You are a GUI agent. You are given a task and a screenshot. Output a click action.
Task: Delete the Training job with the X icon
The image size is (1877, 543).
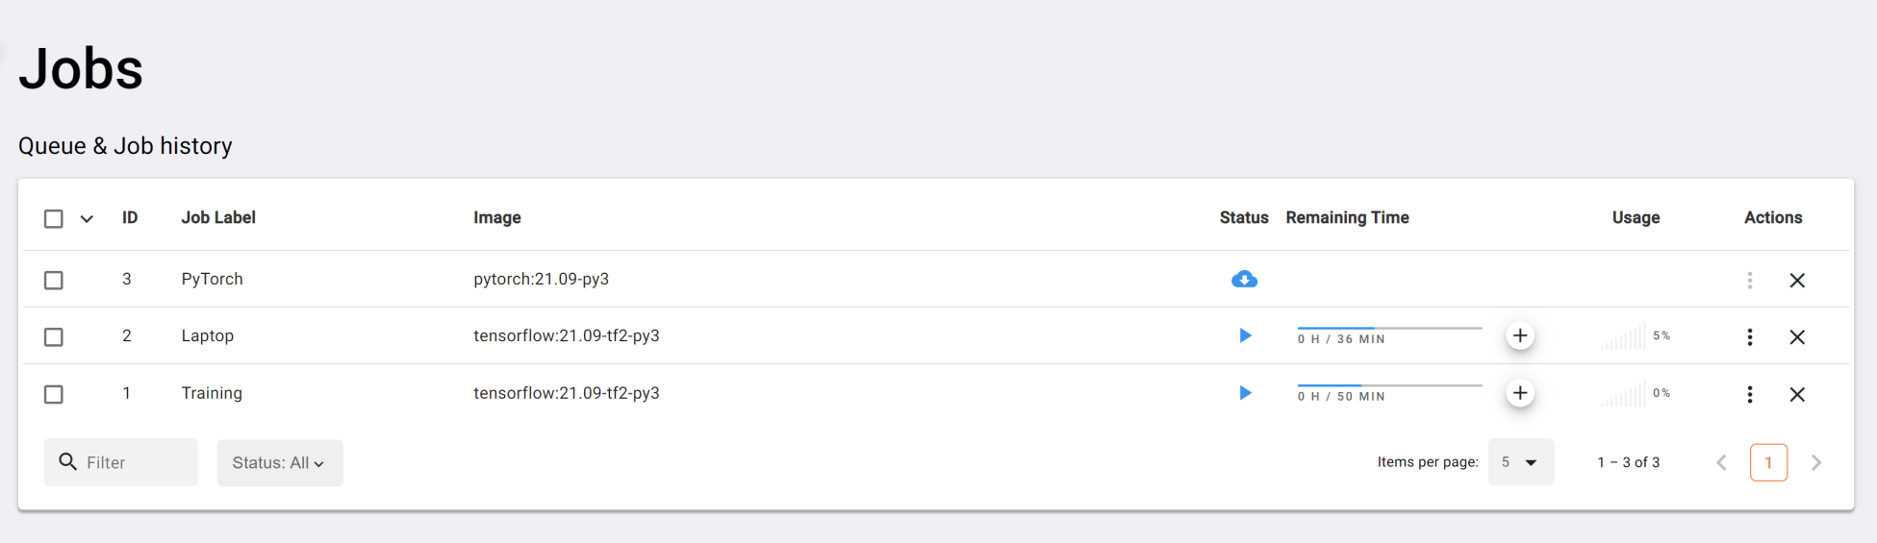tap(1797, 394)
